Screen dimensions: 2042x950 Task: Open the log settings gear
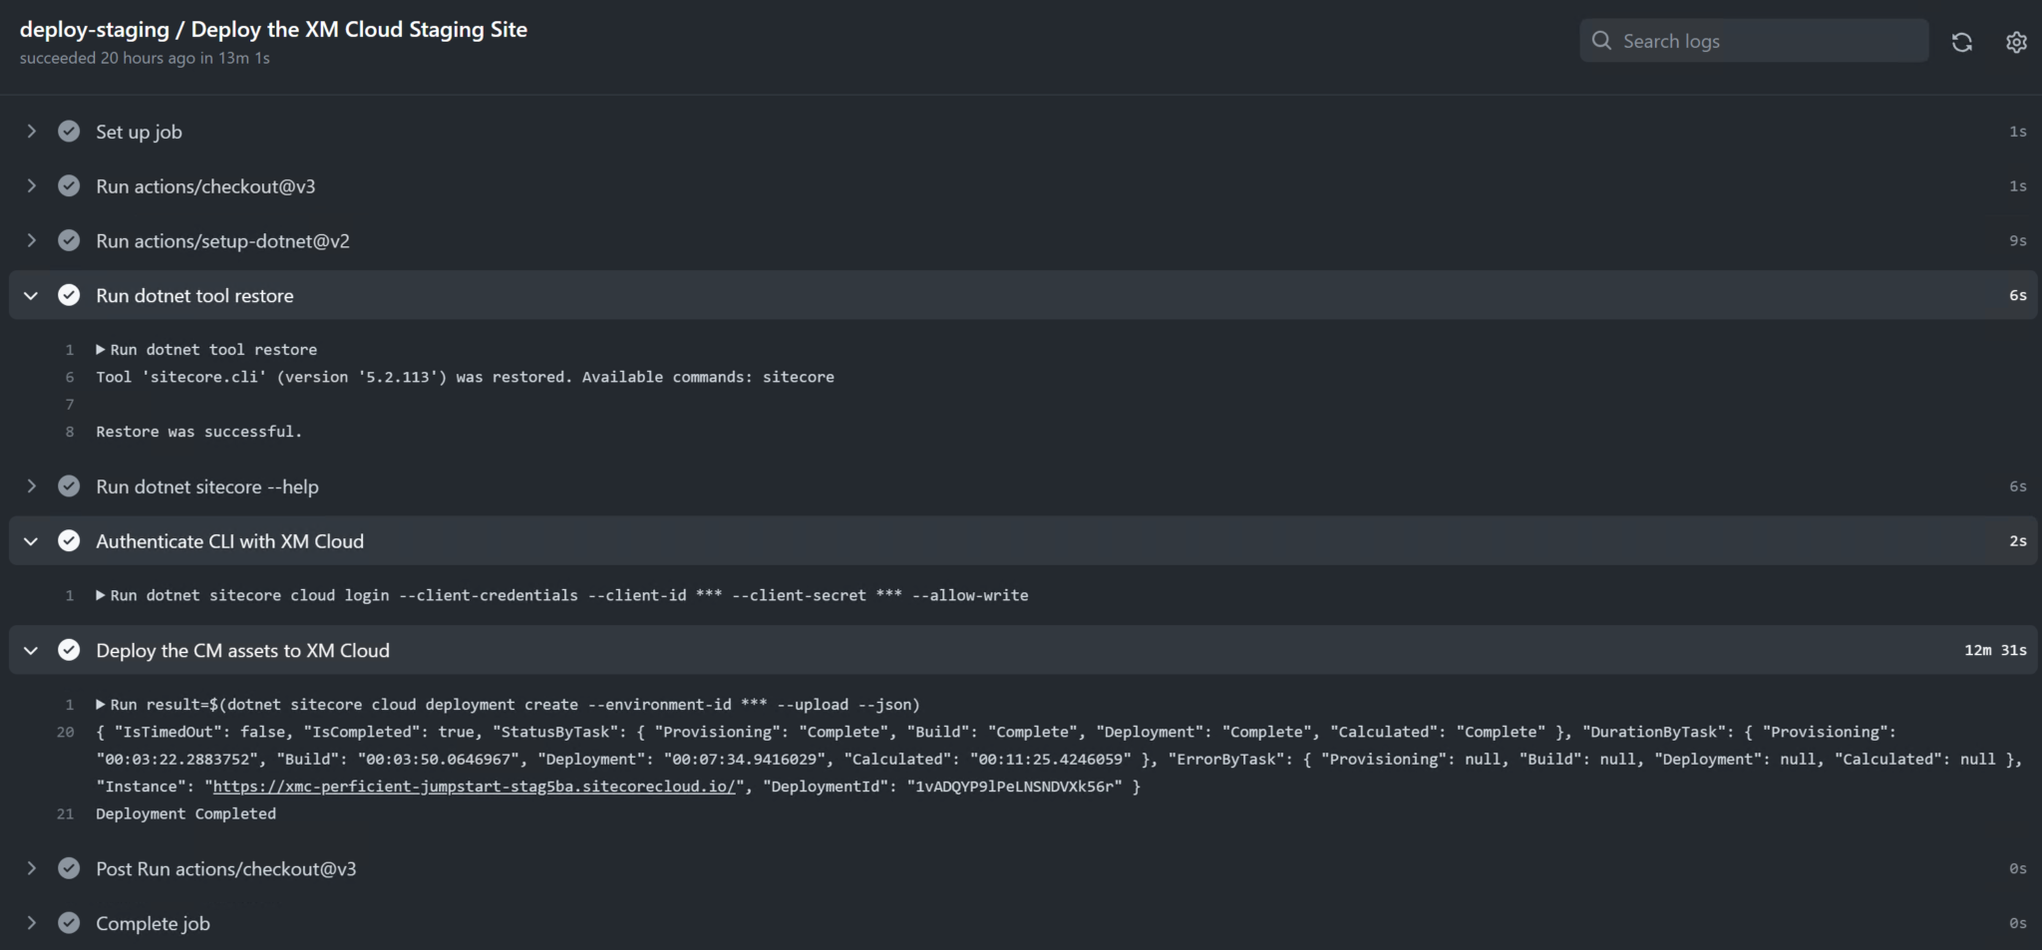(2017, 41)
